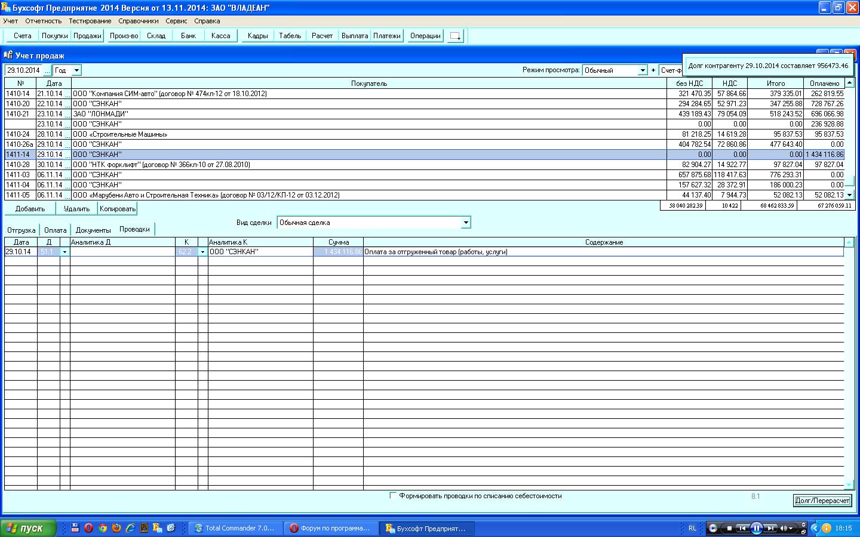Switch to the Отгрузка tab
Image resolution: width=860 pixels, height=537 pixels.
tap(21, 230)
